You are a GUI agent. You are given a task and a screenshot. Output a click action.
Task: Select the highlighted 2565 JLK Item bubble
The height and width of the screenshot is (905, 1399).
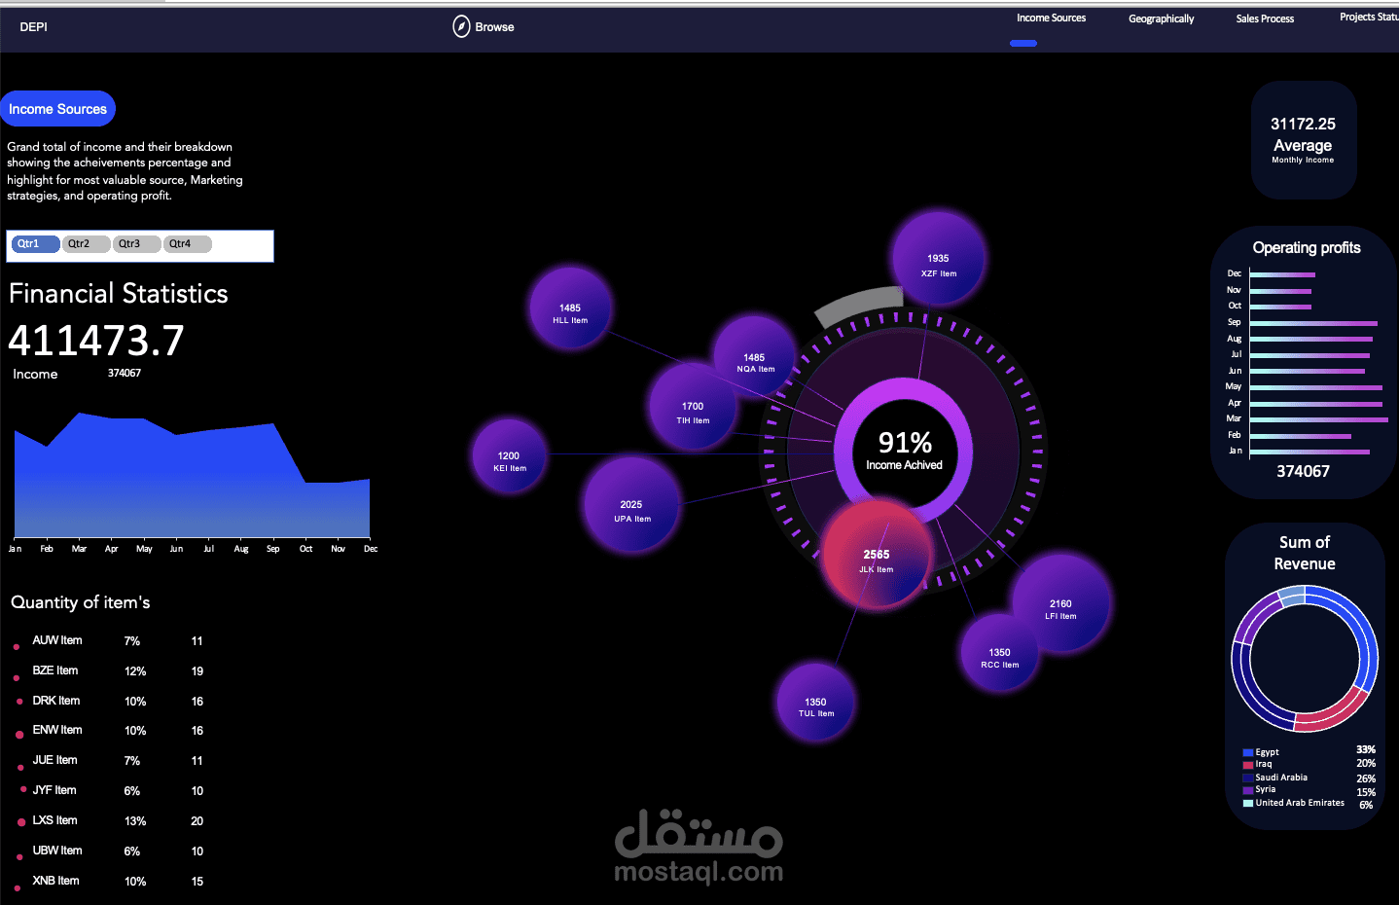pos(877,555)
